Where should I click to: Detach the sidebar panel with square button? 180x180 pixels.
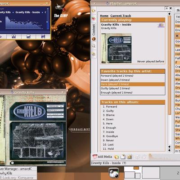[x=166, y=8]
